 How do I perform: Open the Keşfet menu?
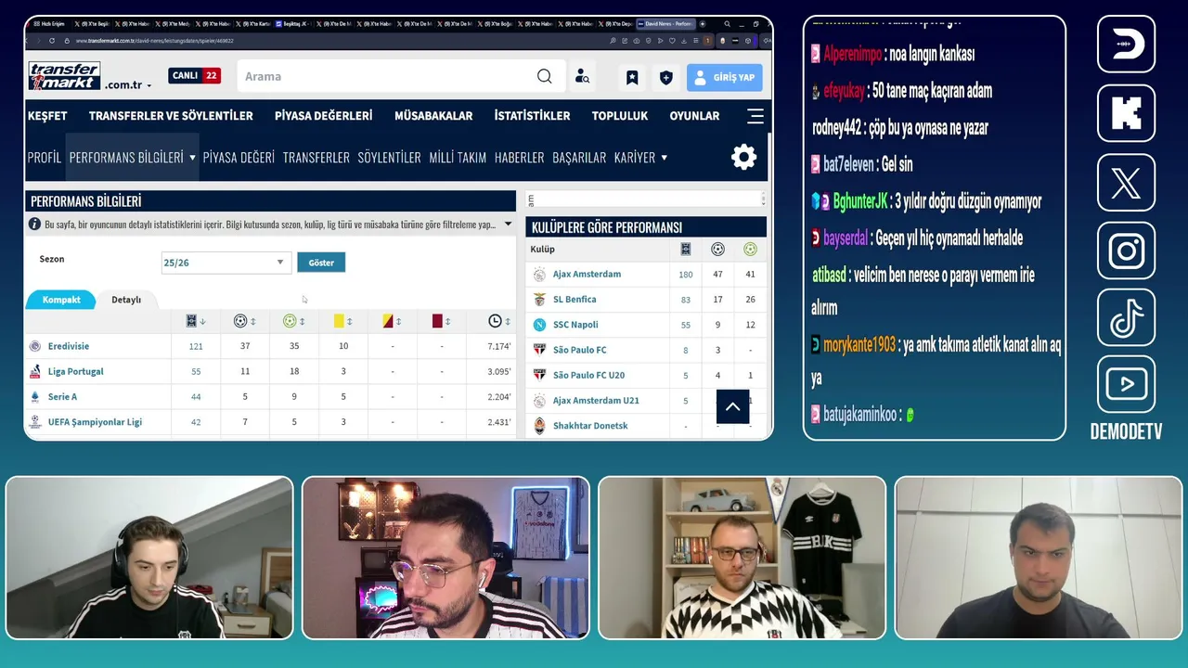pos(47,116)
